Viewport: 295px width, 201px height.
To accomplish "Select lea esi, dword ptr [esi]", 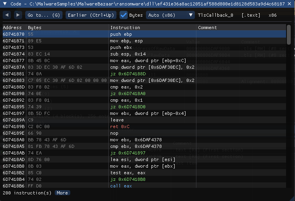I will (x=143, y=159).
